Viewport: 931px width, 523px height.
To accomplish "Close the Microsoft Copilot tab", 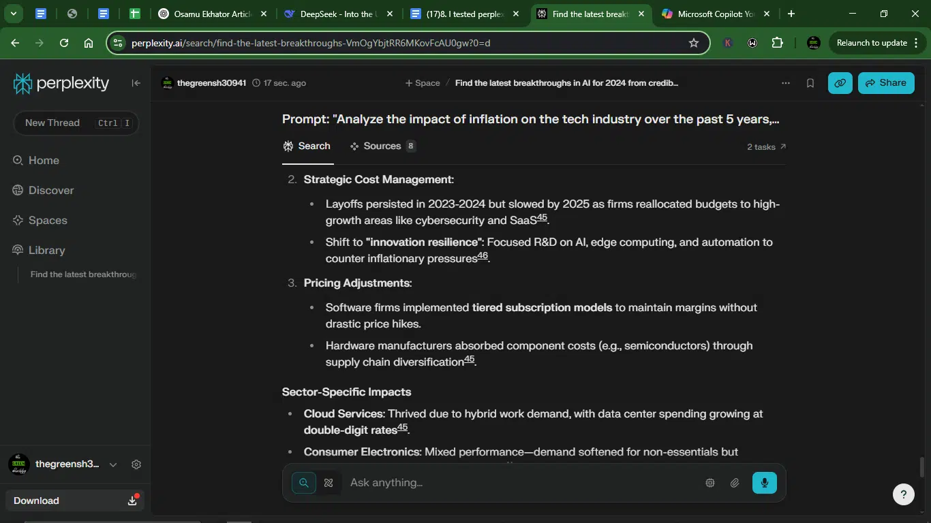I will coord(767,14).
